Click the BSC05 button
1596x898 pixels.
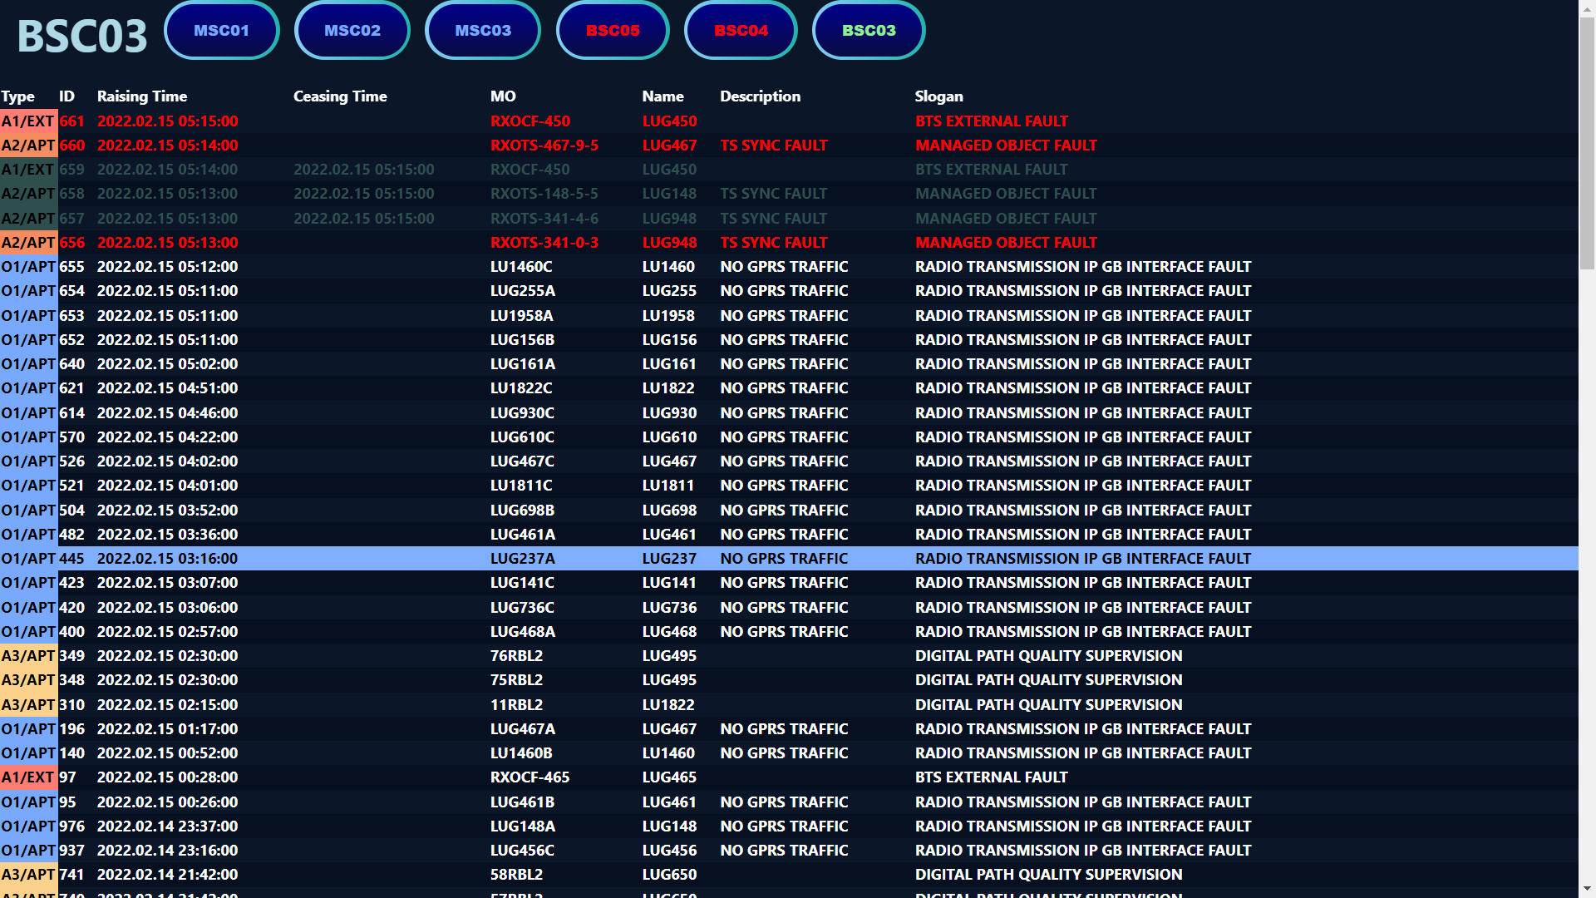coord(613,30)
